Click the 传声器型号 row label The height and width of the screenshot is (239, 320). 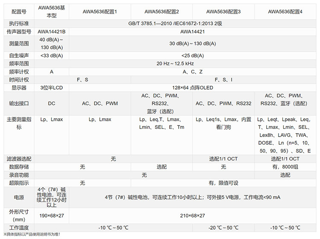click(19, 32)
